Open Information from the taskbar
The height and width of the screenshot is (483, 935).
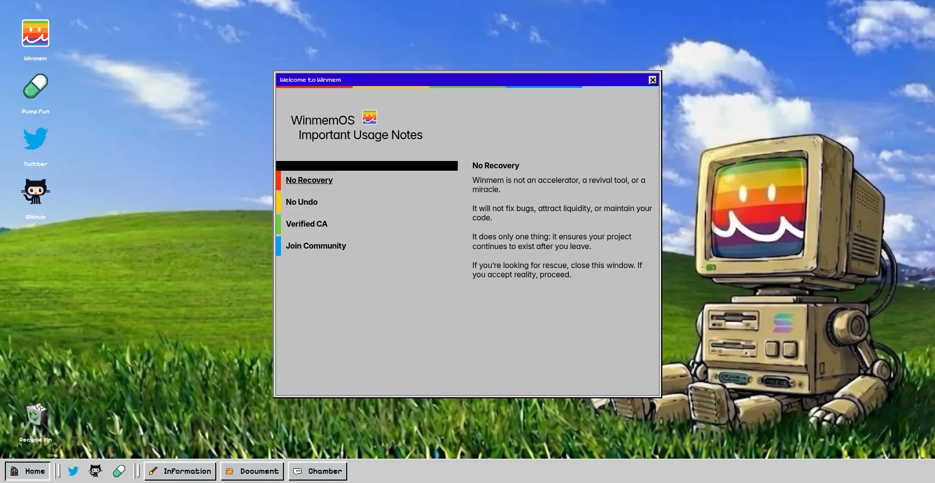tap(180, 470)
